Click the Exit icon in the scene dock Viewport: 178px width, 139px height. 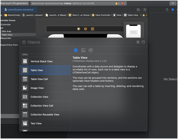point(92,29)
